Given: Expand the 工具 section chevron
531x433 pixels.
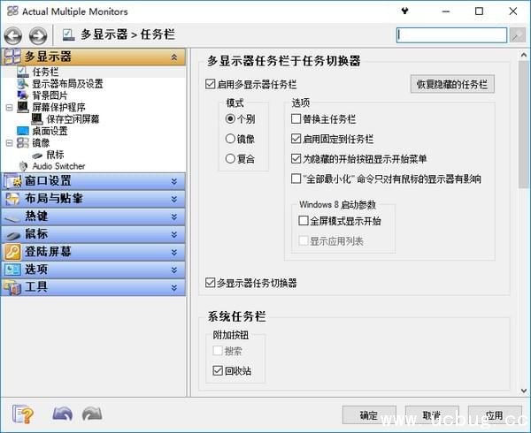Looking at the screenshot, I should pos(174,288).
